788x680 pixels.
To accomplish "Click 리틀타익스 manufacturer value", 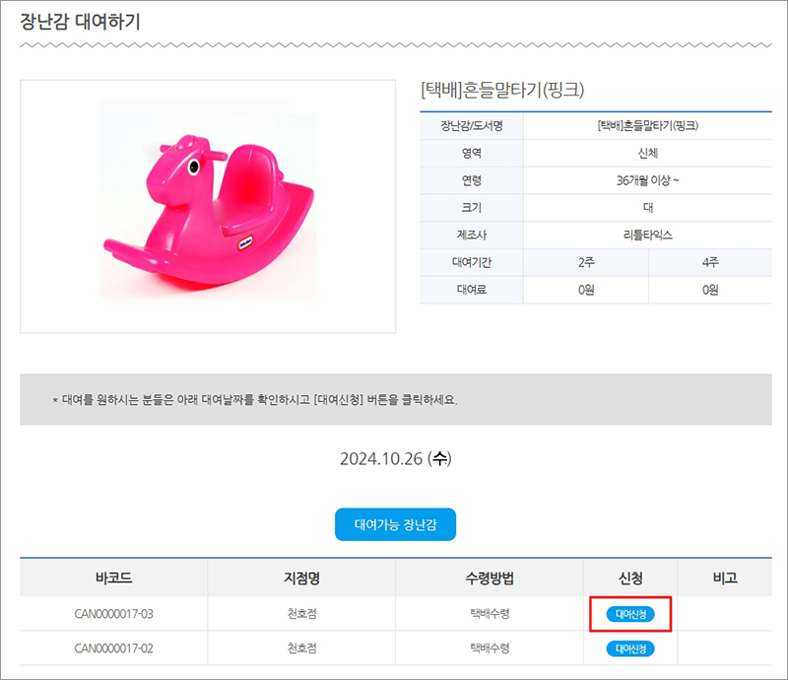I will [x=648, y=235].
